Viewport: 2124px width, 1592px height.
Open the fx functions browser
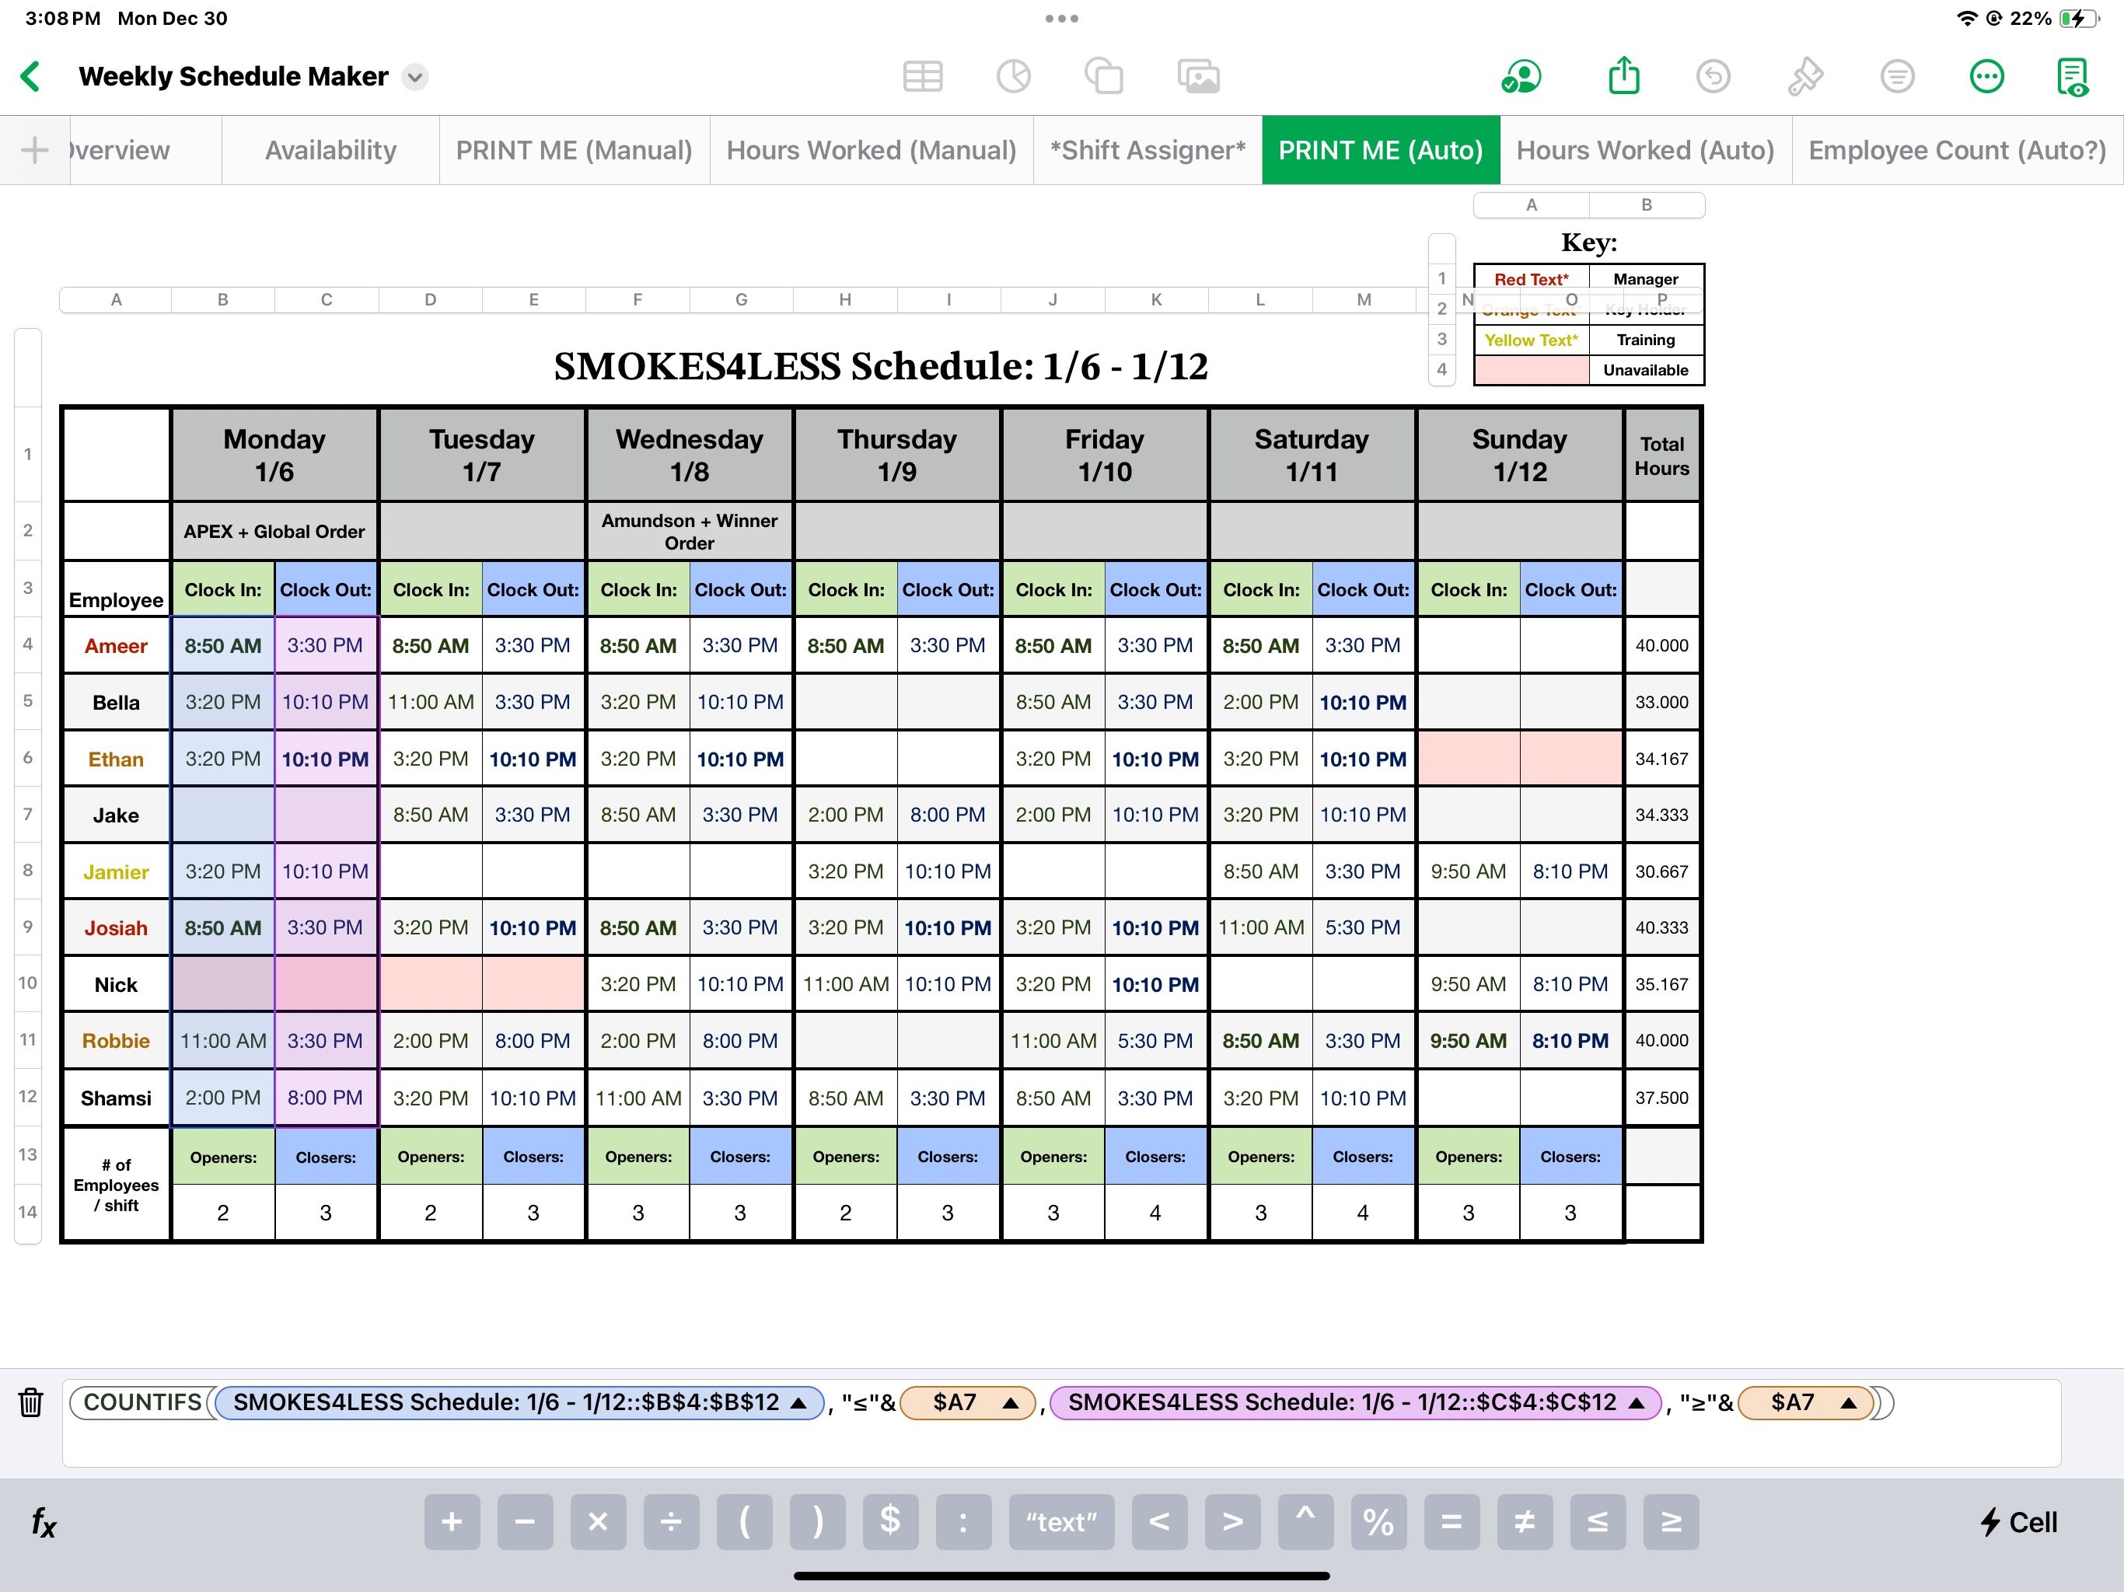point(44,1522)
